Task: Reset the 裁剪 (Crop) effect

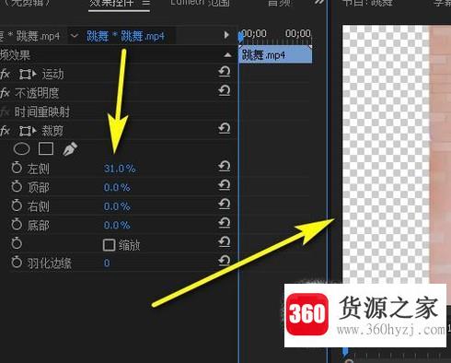Action: coord(225,128)
